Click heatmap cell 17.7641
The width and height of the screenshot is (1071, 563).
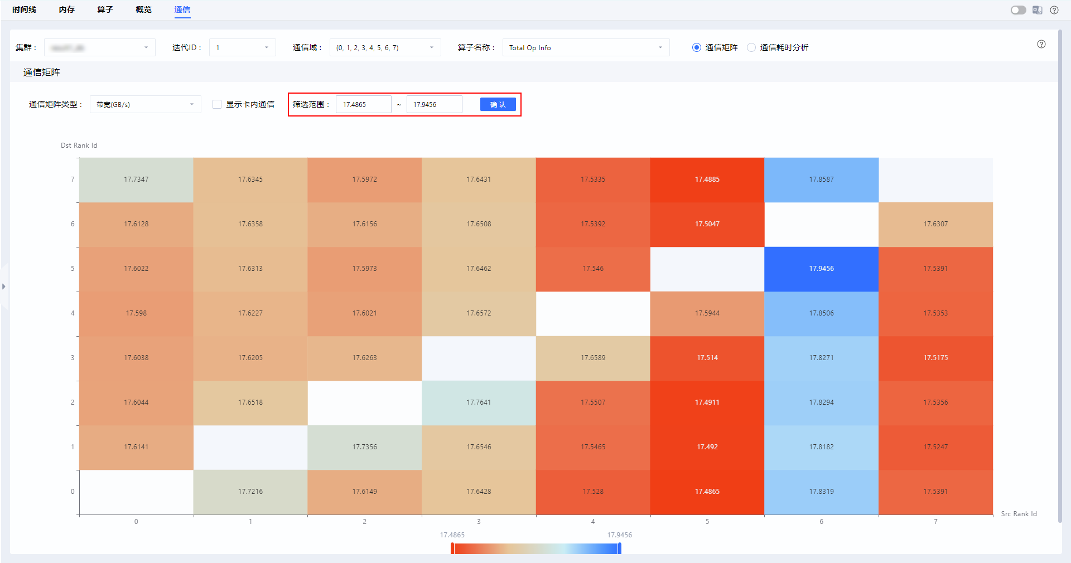(x=479, y=402)
